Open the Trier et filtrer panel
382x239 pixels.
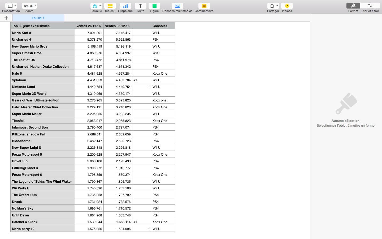click(370, 6)
